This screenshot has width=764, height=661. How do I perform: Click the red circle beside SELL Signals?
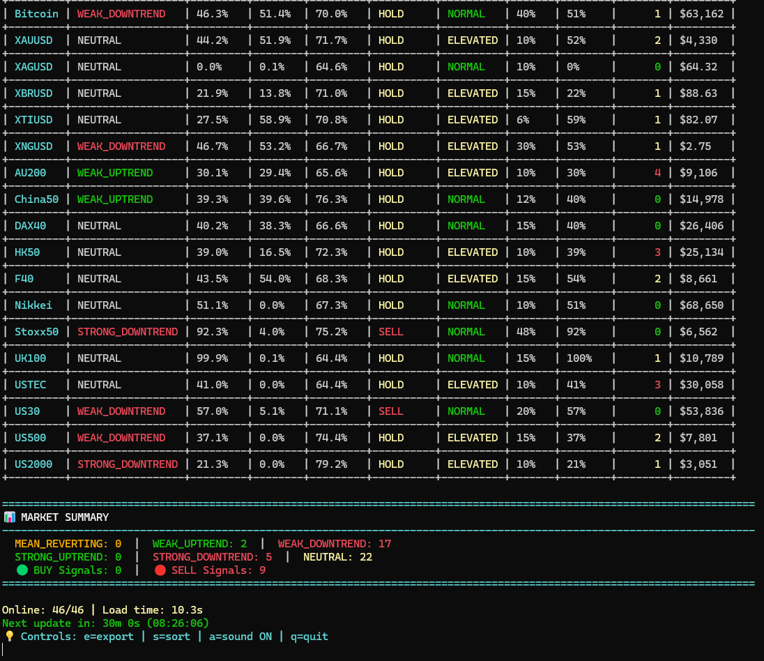point(160,570)
